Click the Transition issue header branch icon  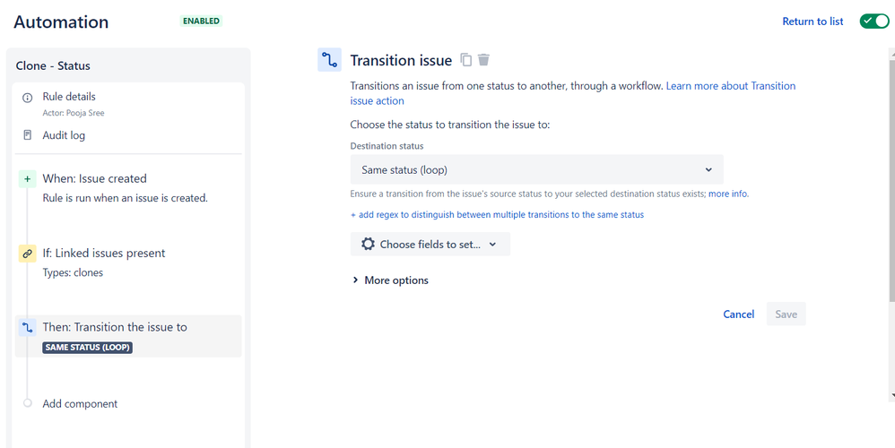pyautogui.click(x=329, y=60)
